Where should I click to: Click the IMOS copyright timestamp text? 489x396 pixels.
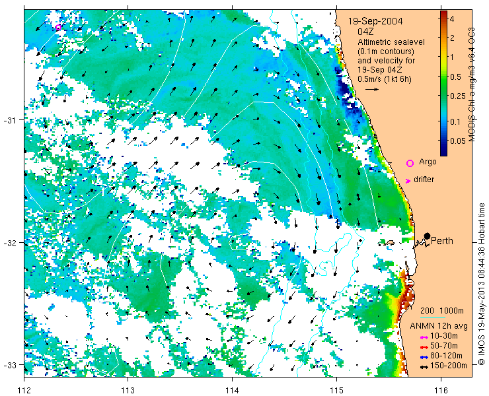(x=482, y=284)
